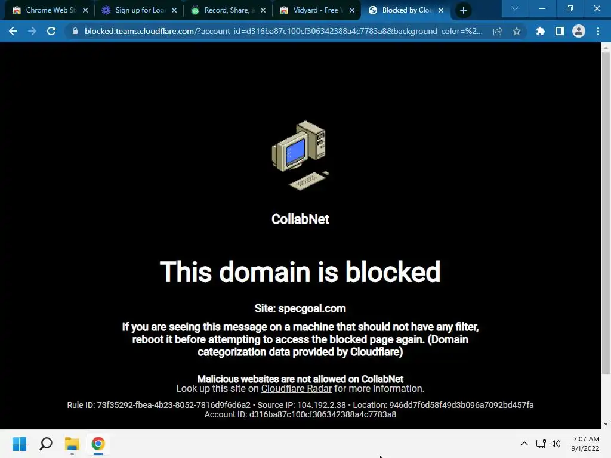Go back to previous page
This screenshot has height=458, width=611.
pos(13,31)
